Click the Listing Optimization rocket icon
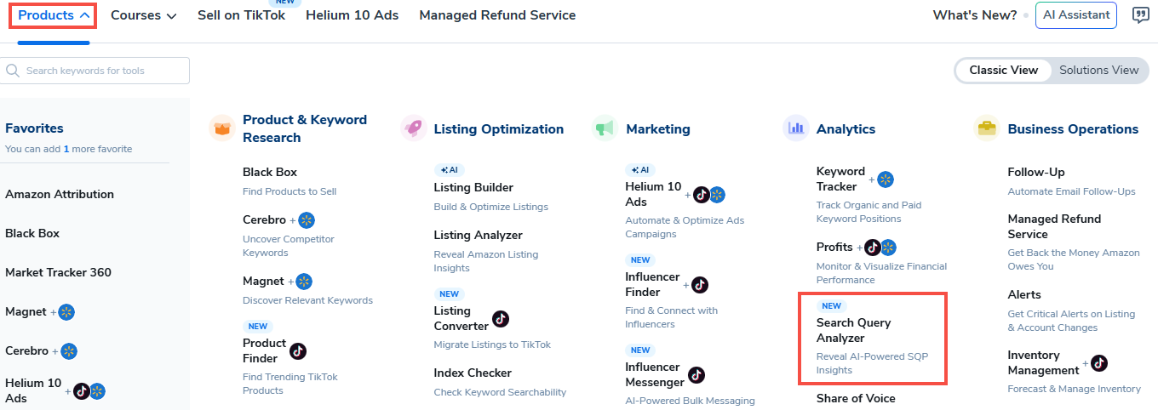1158x410 pixels. pyautogui.click(x=413, y=128)
